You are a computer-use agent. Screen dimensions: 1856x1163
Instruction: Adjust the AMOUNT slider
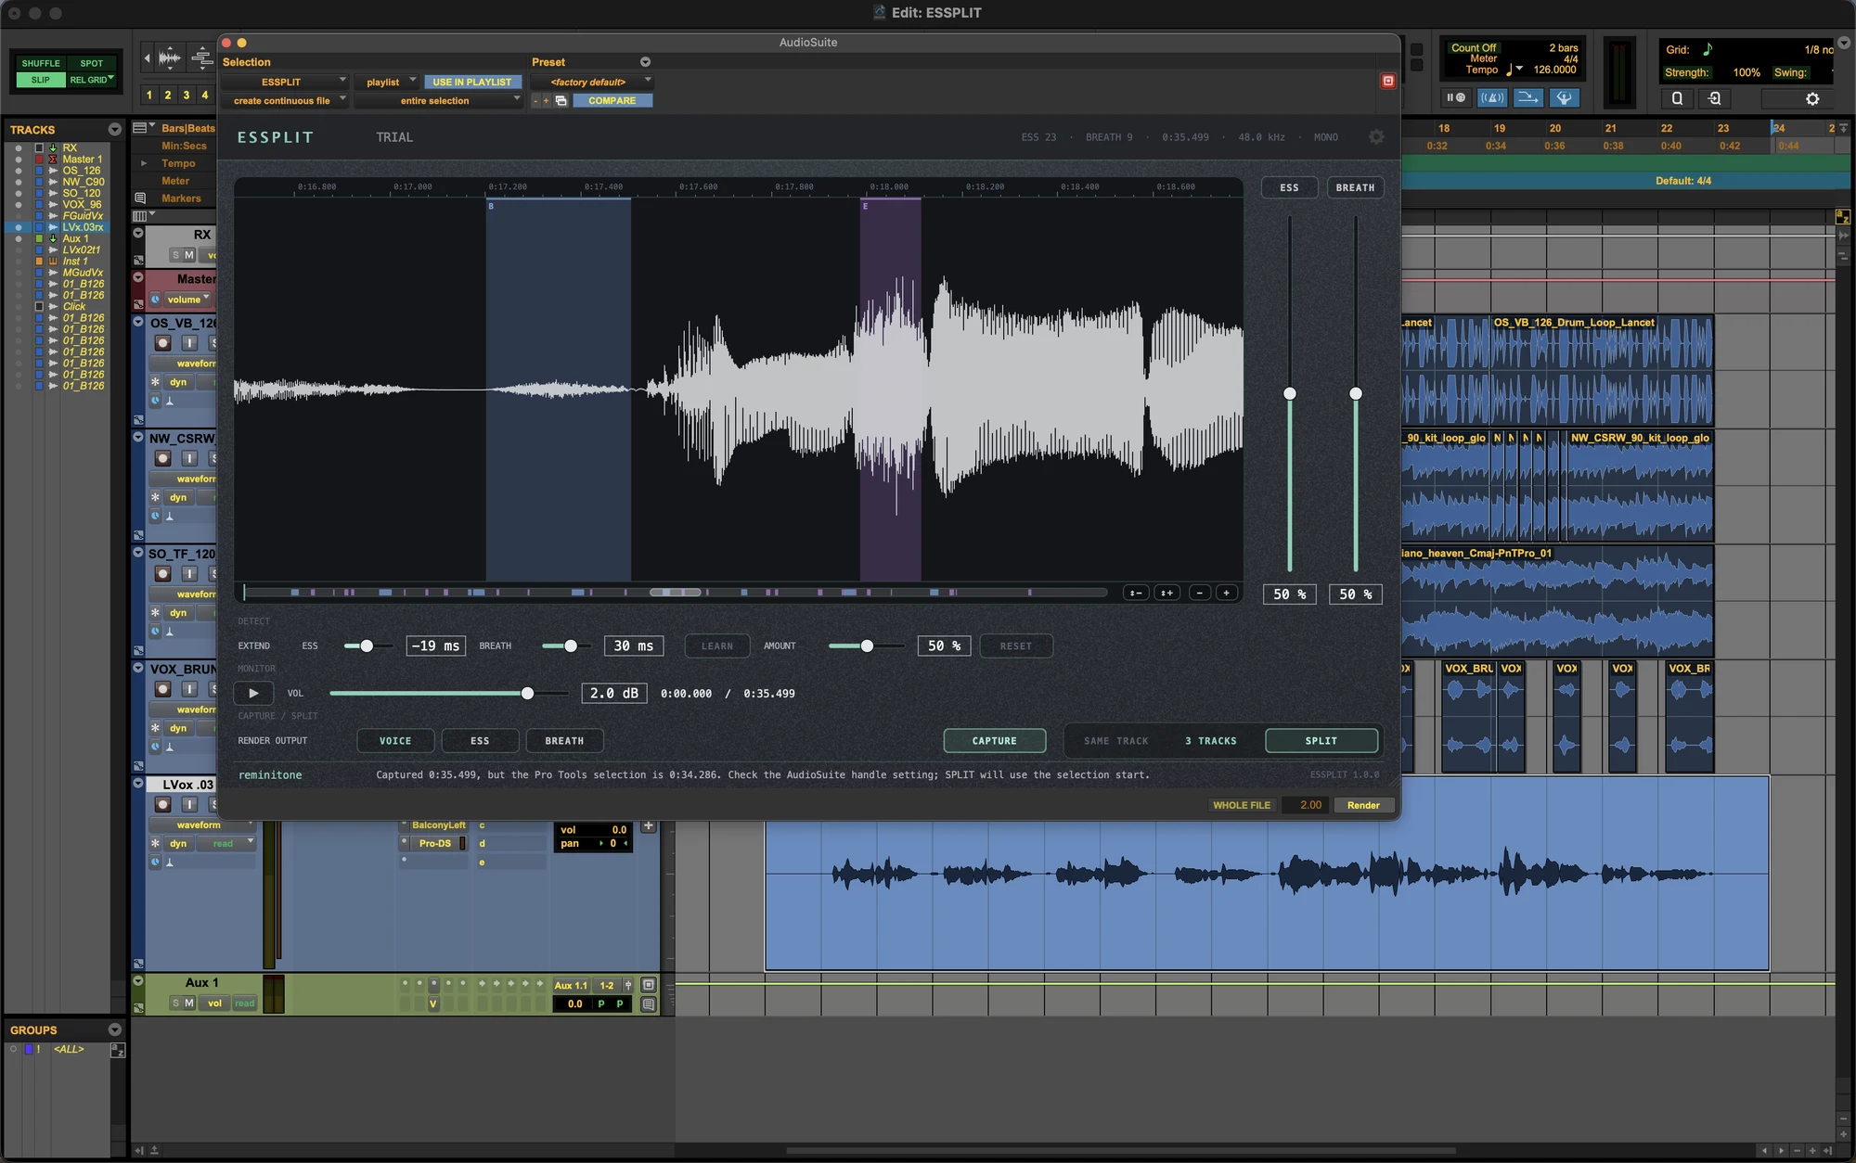click(x=866, y=646)
